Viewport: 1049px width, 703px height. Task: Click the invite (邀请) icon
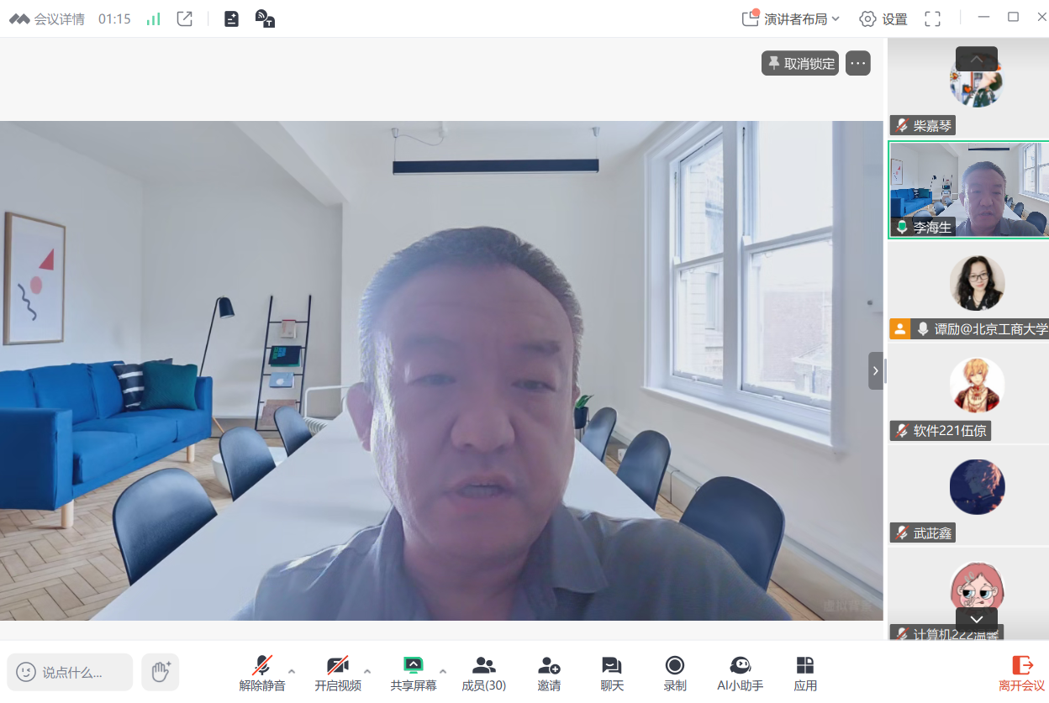(549, 673)
